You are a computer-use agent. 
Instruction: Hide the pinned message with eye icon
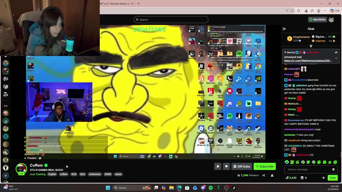pyautogui.click(x=336, y=53)
